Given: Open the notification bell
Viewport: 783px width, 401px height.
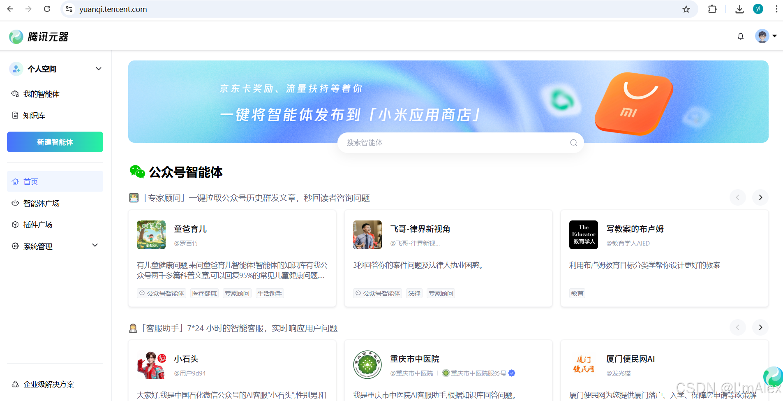Looking at the screenshot, I should [x=740, y=36].
